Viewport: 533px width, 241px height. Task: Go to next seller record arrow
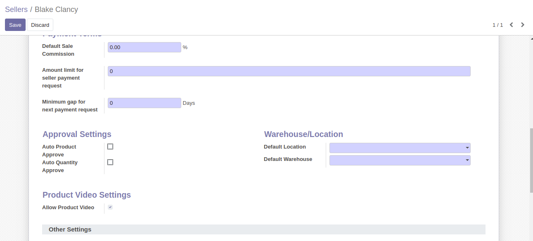click(523, 25)
